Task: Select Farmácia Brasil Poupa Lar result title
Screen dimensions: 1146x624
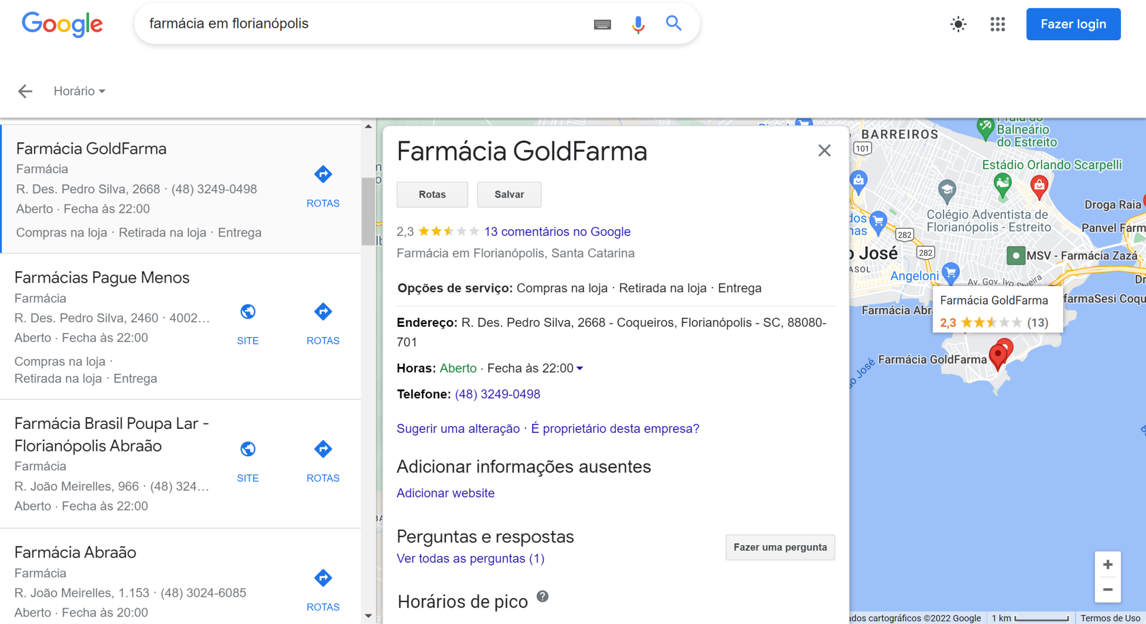Action: pyautogui.click(x=112, y=435)
